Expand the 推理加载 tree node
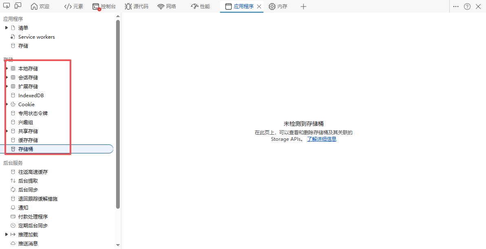This screenshot has width=486, height=249. (x=7, y=235)
